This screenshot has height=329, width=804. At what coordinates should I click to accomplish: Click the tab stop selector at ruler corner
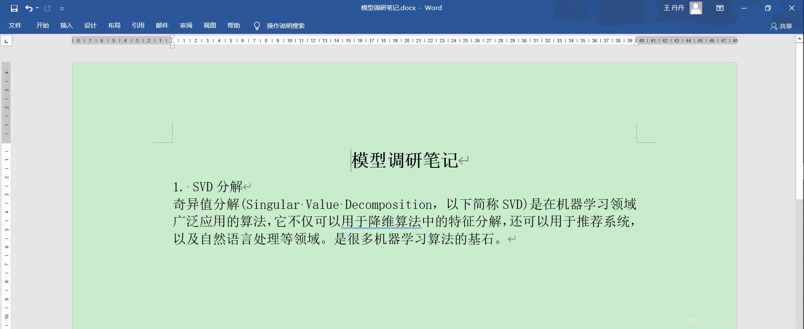(x=6, y=41)
